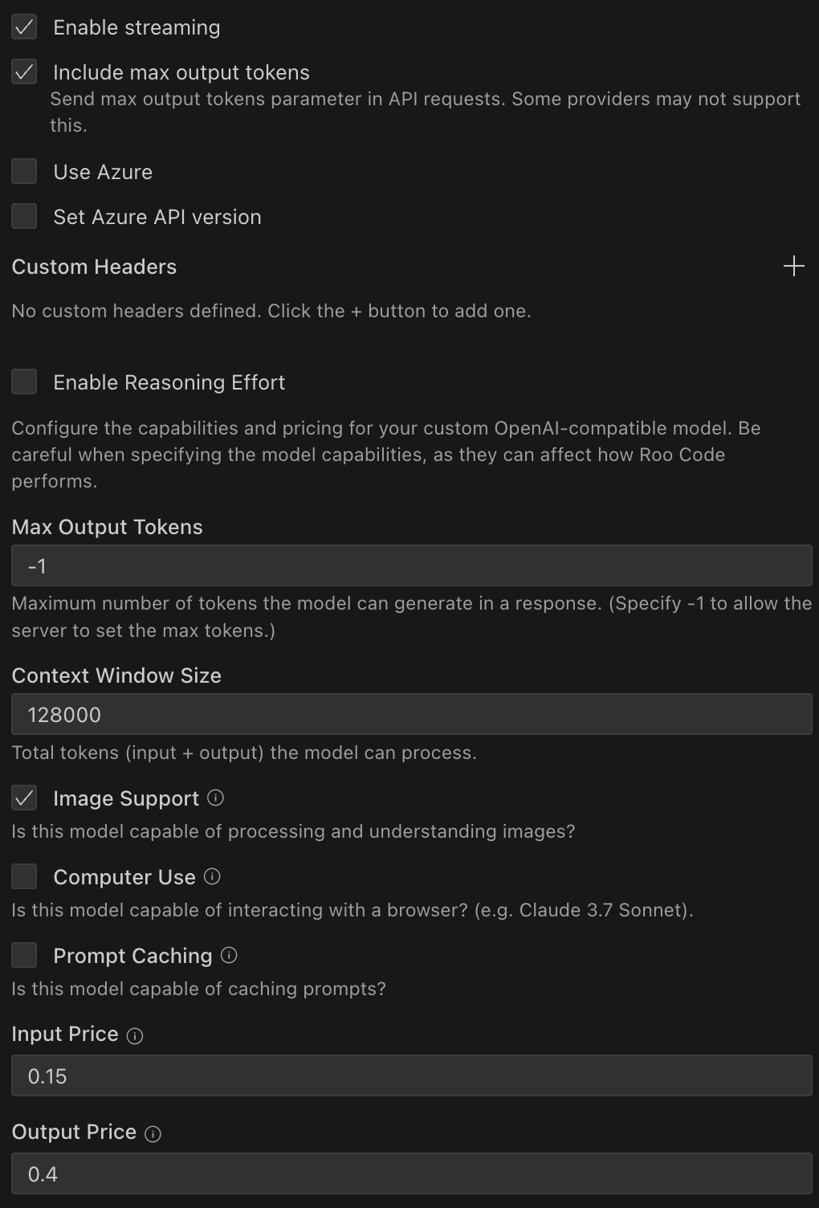The height and width of the screenshot is (1208, 819).
Task: Turn on Enable Reasoning Effort
Action: [24, 382]
